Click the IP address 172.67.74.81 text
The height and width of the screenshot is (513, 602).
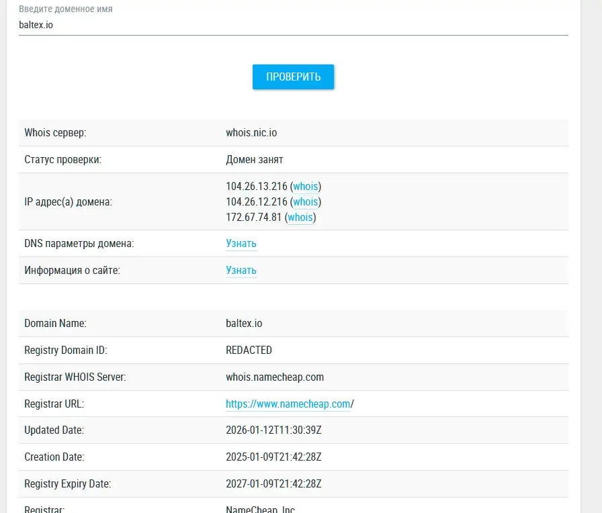pos(254,217)
